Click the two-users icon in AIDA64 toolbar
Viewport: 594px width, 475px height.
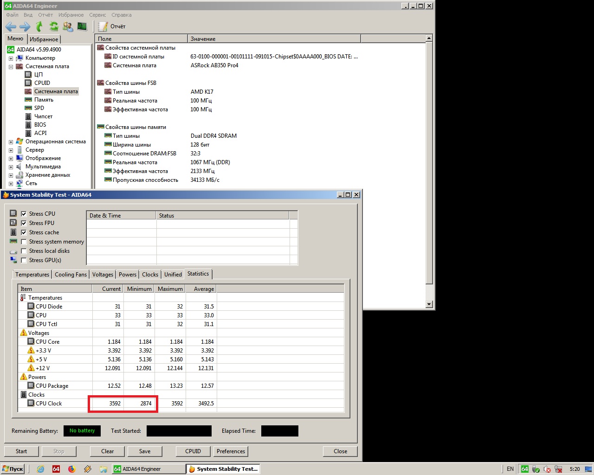pos(68,26)
